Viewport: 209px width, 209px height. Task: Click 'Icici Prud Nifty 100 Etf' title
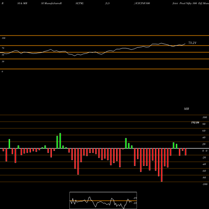187,3
